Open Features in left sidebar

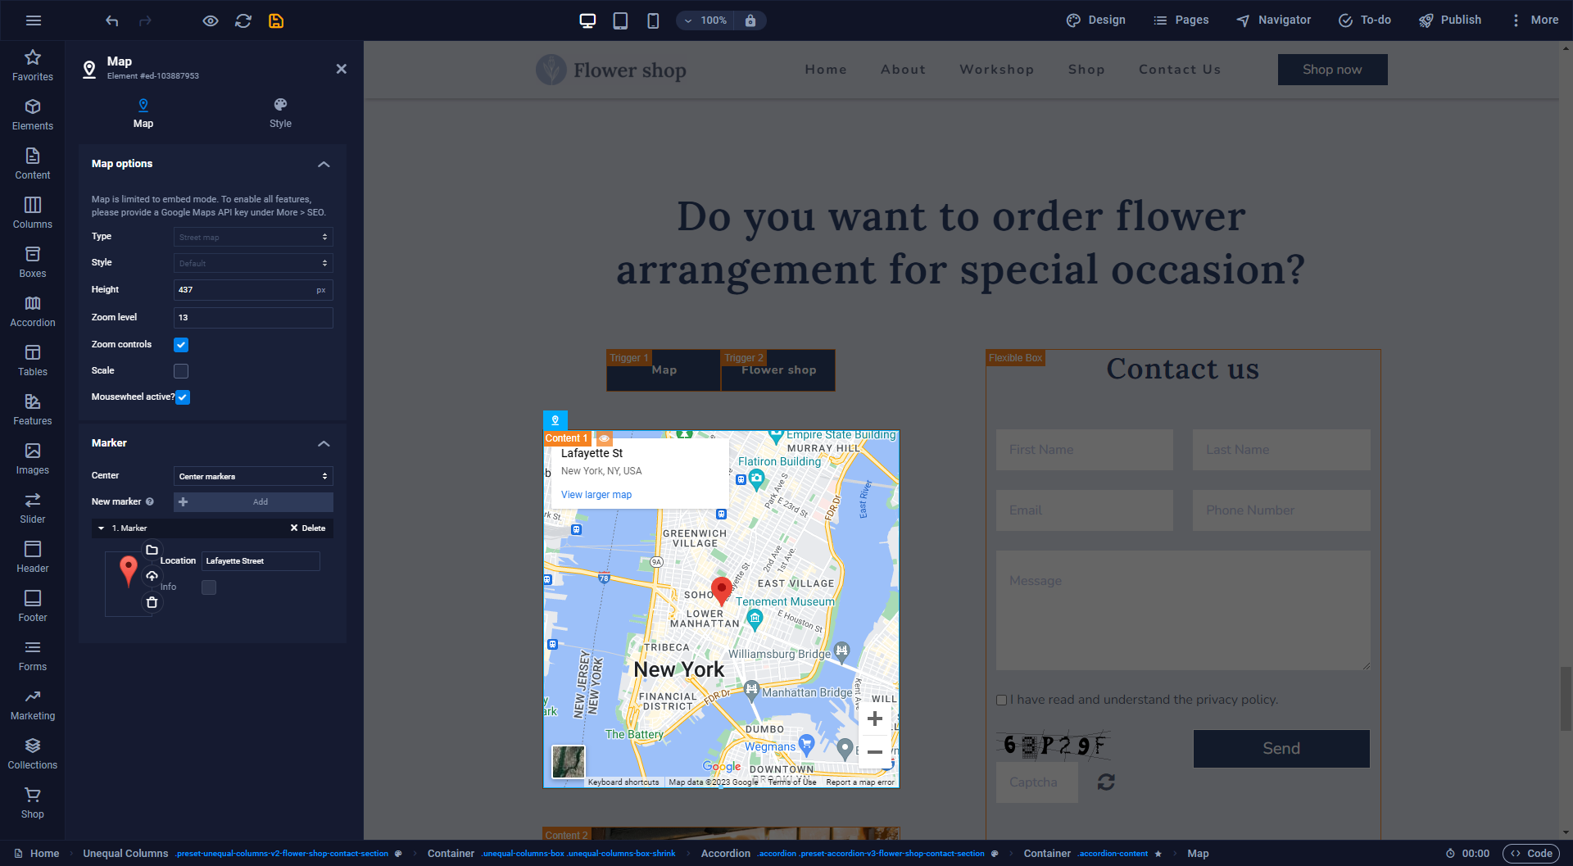coord(33,410)
